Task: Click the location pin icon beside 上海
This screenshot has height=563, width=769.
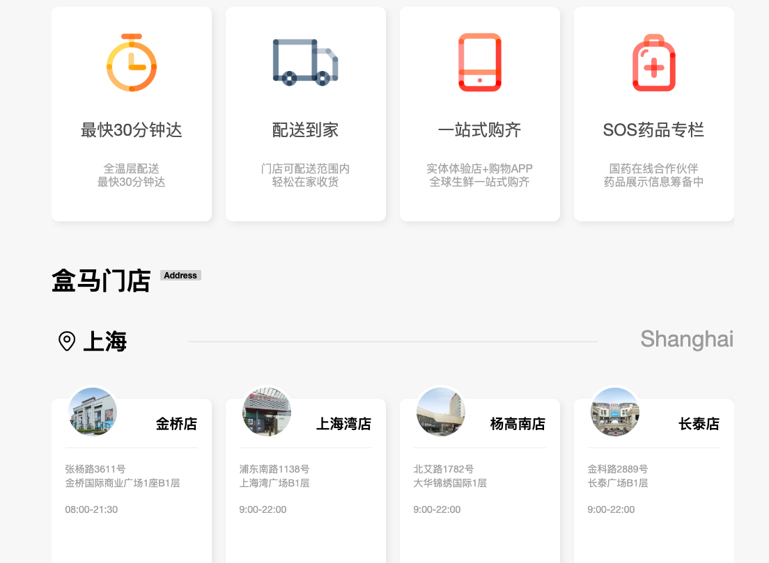Action: (x=67, y=341)
